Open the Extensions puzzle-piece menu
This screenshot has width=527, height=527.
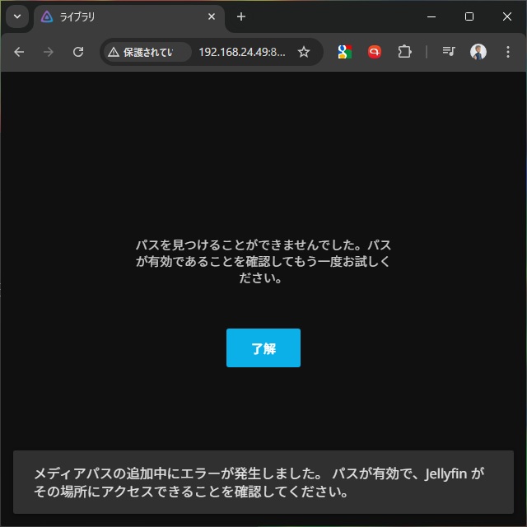(404, 52)
